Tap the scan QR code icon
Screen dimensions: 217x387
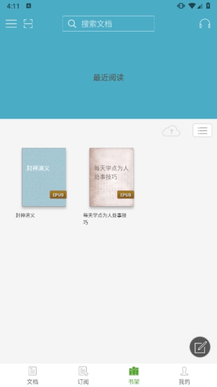(28, 24)
